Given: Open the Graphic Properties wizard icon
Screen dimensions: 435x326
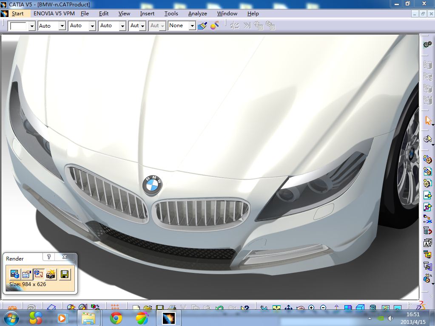Looking at the screenshot, I should point(214,26).
